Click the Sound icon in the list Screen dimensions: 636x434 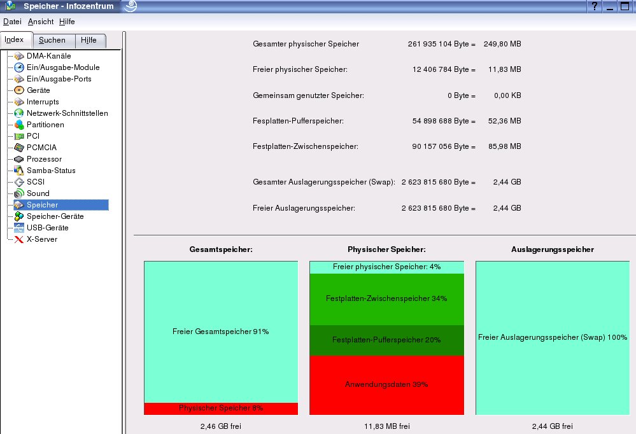19,193
